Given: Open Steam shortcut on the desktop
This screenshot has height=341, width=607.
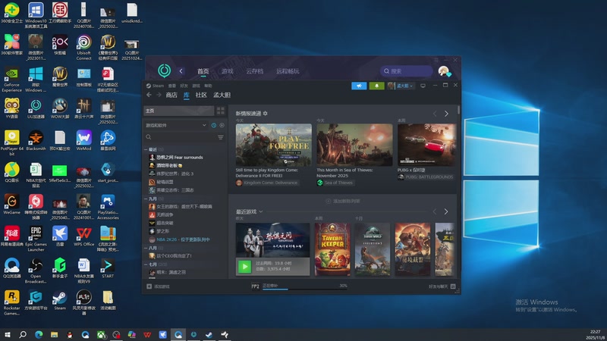Looking at the screenshot, I should [60, 301].
